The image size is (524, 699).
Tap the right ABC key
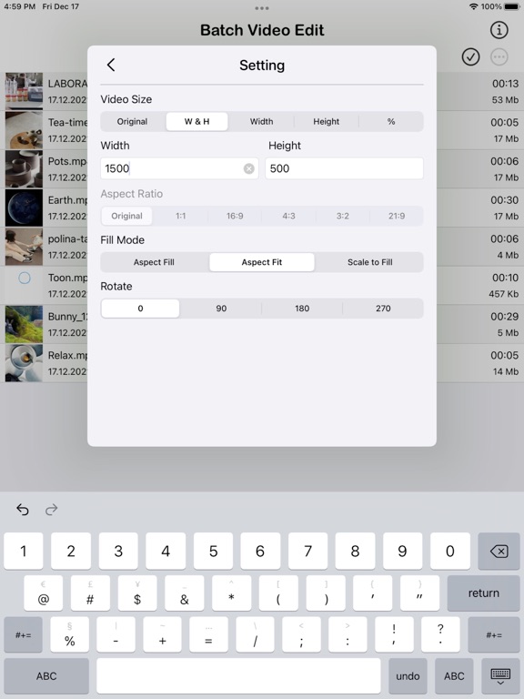coord(454,676)
